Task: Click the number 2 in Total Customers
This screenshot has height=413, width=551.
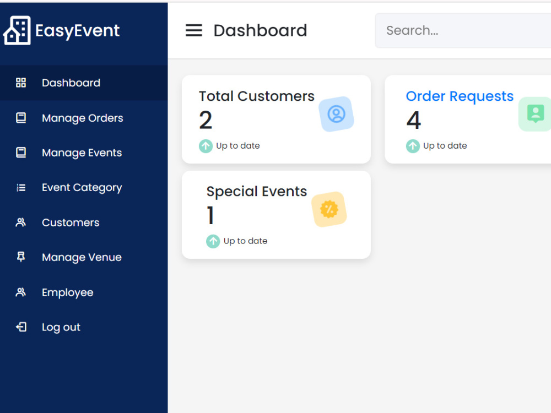Action: (x=206, y=120)
